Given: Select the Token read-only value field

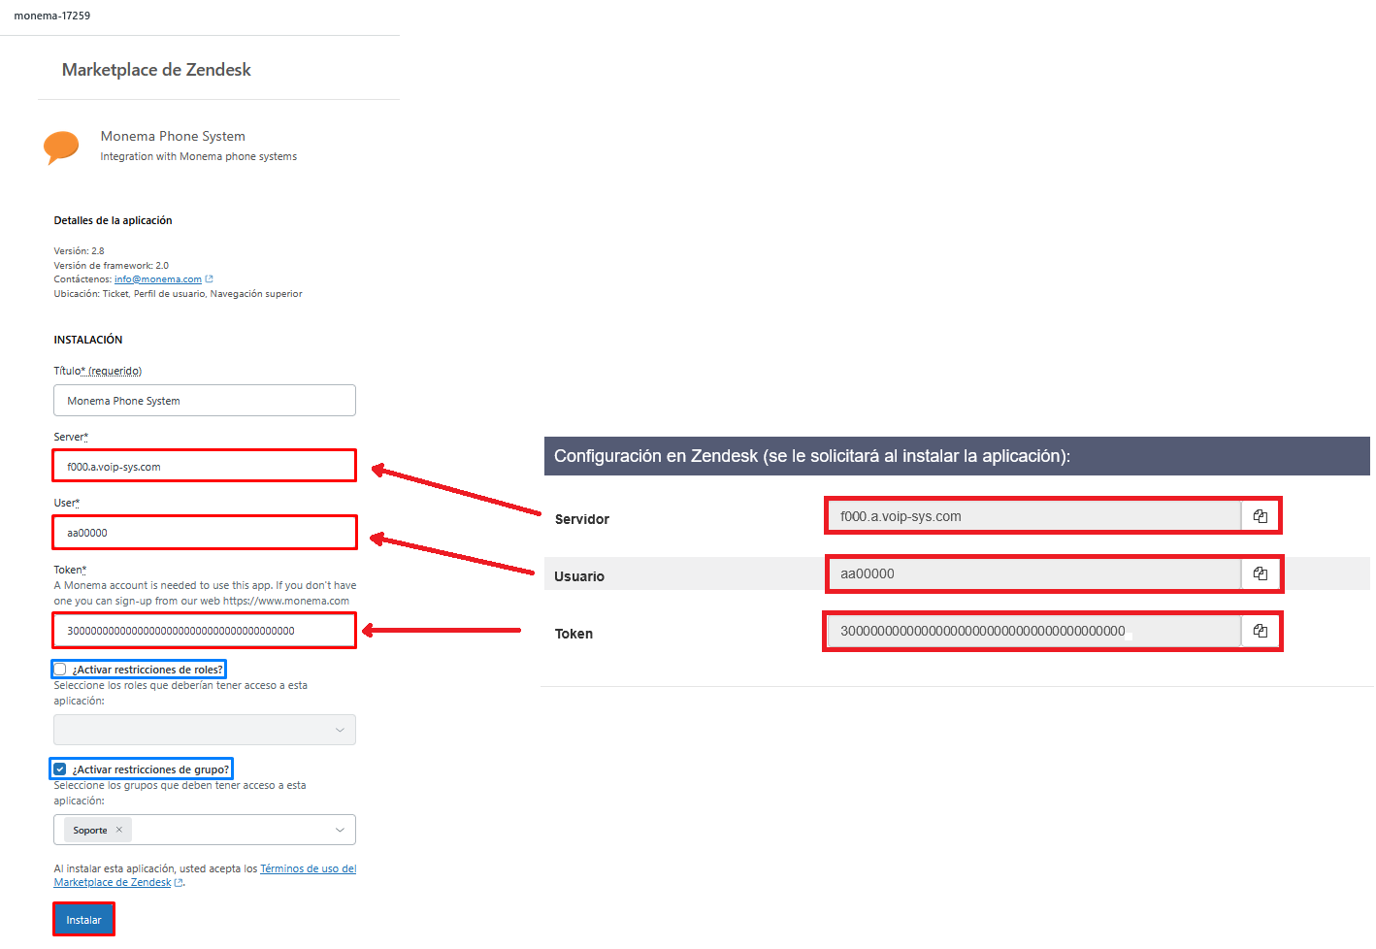Looking at the screenshot, I should tap(1034, 631).
